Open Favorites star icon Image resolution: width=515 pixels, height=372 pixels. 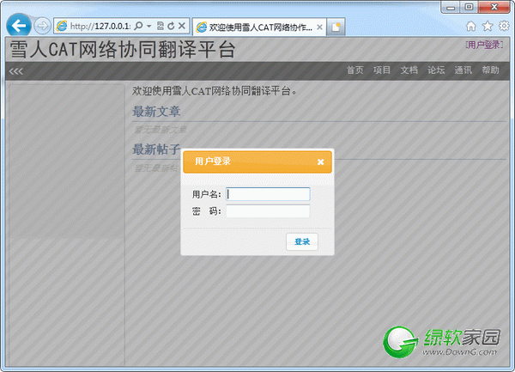pyautogui.click(x=488, y=26)
